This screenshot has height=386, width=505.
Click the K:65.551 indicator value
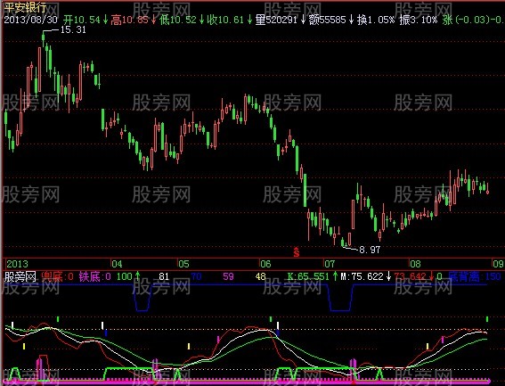click(x=308, y=276)
